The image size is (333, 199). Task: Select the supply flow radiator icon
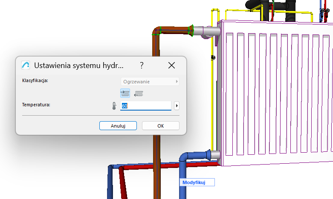(125, 93)
